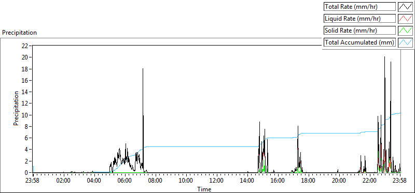The width and height of the screenshot is (415, 193).
Task: Select the Total Accumulated (mm) legend label
Action: [359, 42]
